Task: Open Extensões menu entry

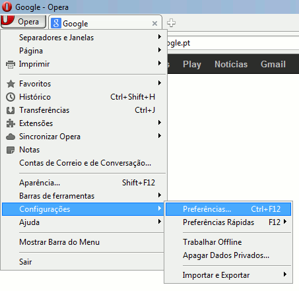Action: pos(84,123)
